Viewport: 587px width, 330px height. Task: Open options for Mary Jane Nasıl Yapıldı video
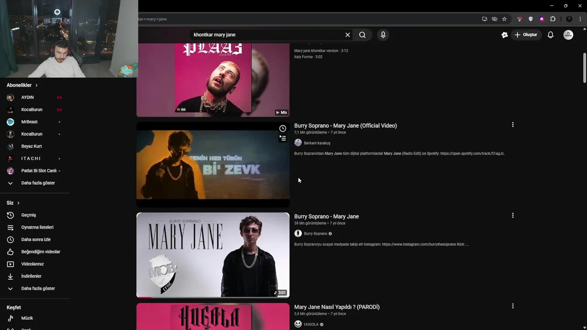point(513,306)
